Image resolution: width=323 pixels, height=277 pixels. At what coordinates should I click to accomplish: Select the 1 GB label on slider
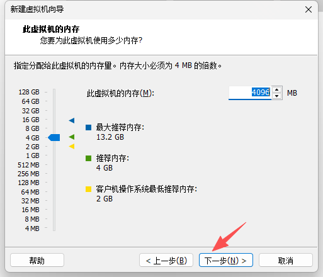[x=33, y=155]
